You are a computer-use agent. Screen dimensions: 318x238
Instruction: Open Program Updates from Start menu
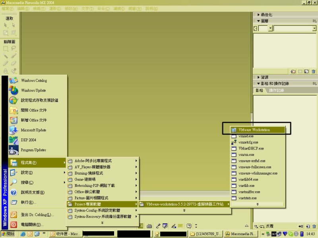(x=37, y=150)
